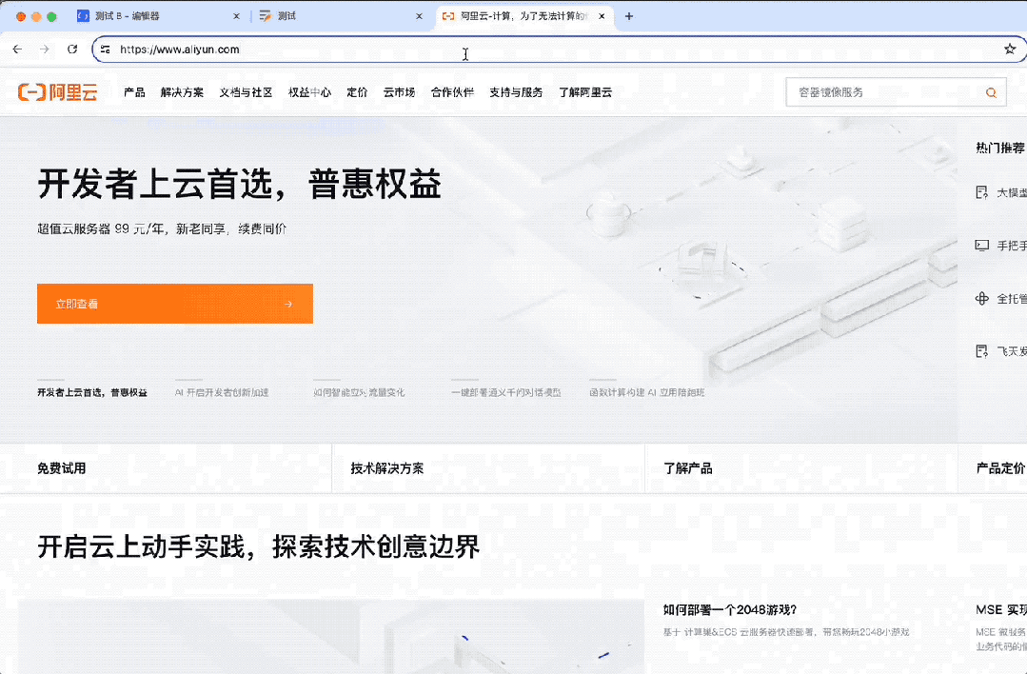Close the 测试 tab
The image size is (1027, 674).
click(x=419, y=16)
